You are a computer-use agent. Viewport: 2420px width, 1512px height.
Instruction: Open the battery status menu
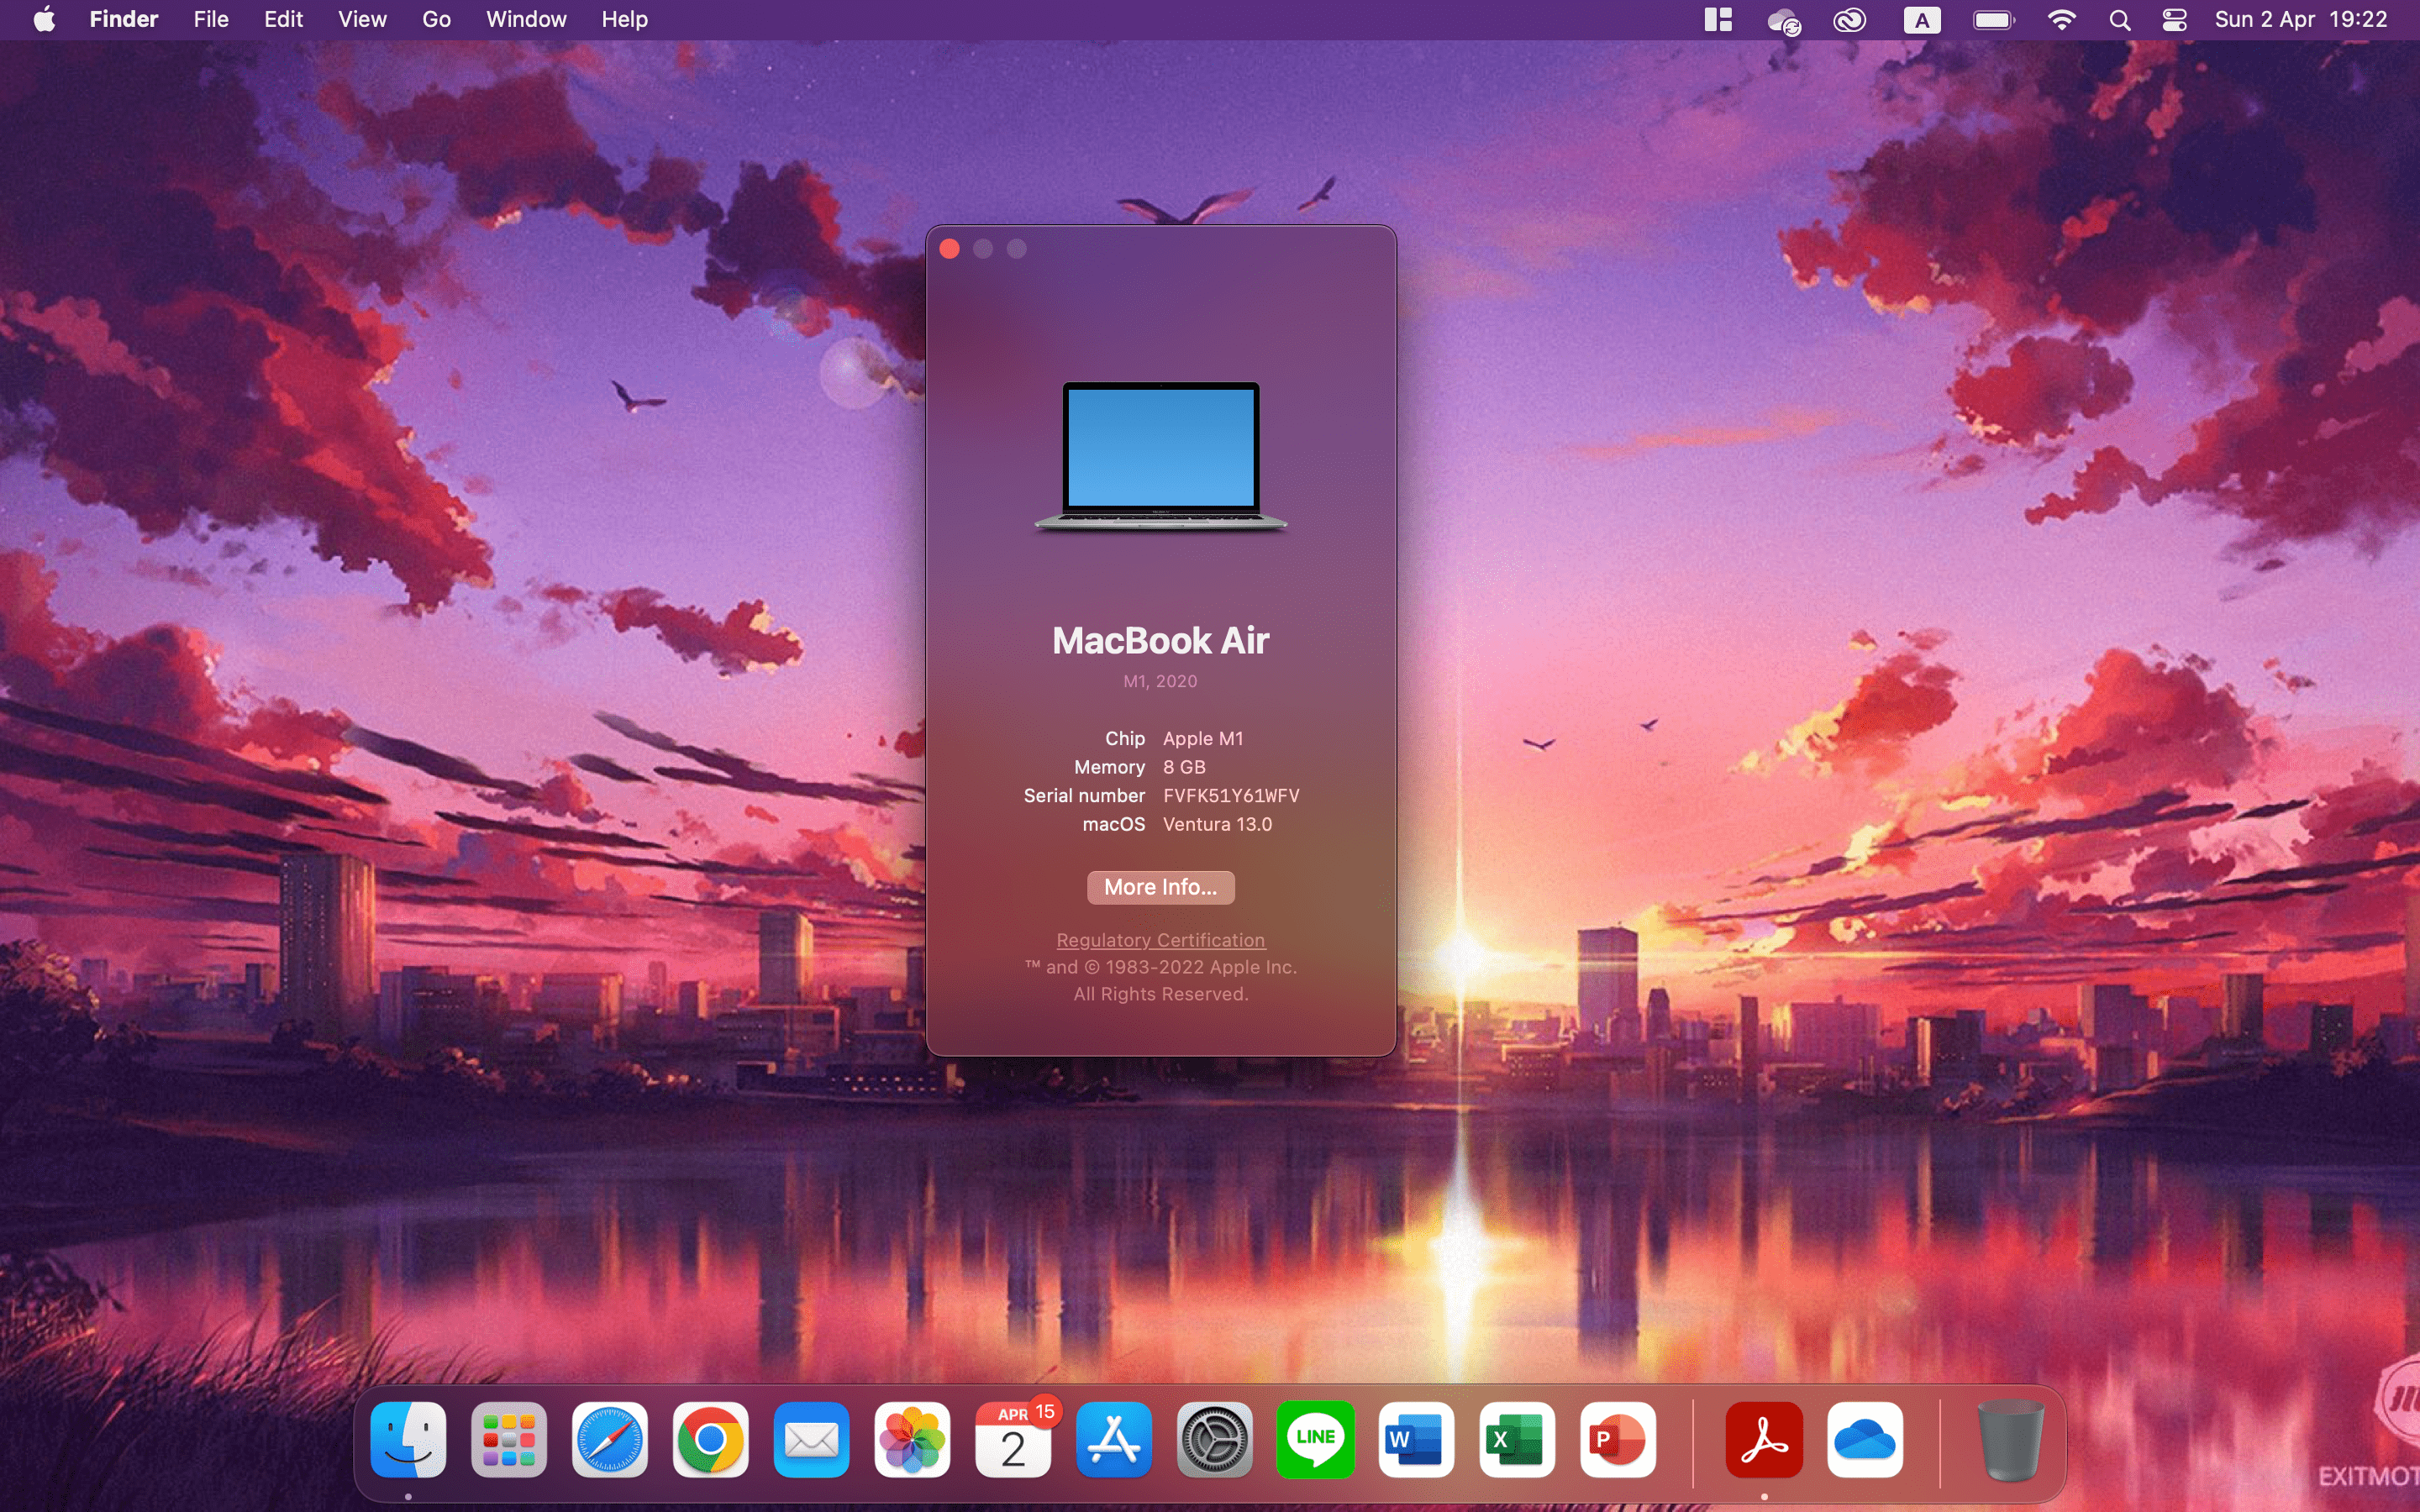1993,20
